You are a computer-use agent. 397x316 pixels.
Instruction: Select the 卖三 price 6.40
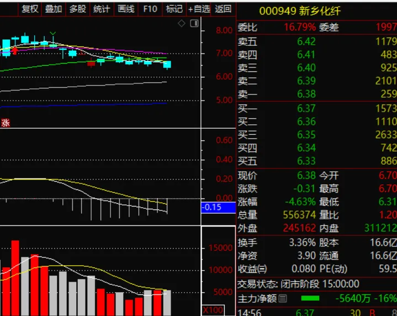(306, 68)
